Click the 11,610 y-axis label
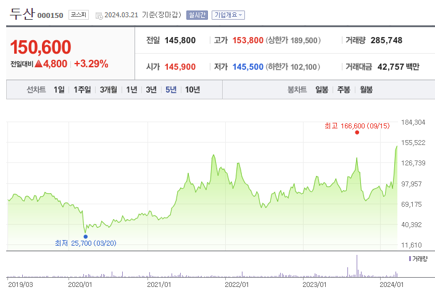 click(x=412, y=246)
